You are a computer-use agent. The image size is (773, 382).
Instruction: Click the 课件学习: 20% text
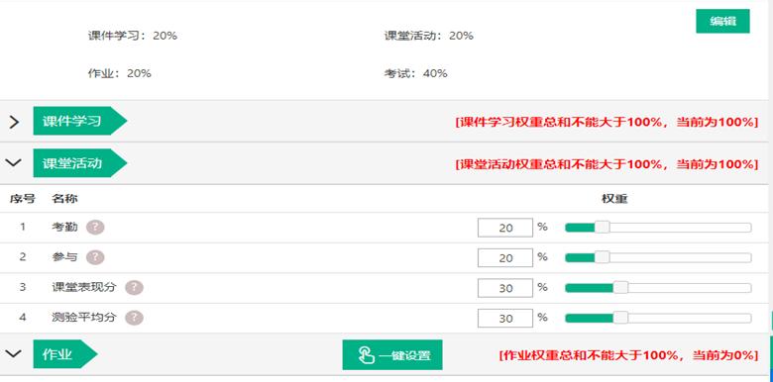[x=133, y=36]
